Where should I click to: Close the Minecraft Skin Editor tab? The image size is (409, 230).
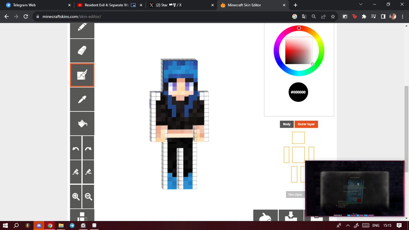tap(284, 5)
